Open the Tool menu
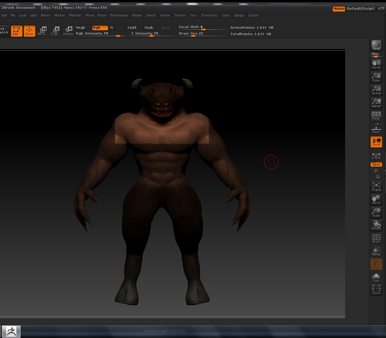Viewport: 386px width, 338px height. pyautogui.click(x=193, y=15)
